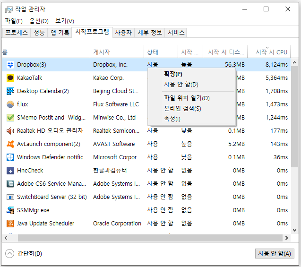This screenshot has width=301, height=267.
Task: Click the 8,124ms CPU value
Action: (276, 65)
